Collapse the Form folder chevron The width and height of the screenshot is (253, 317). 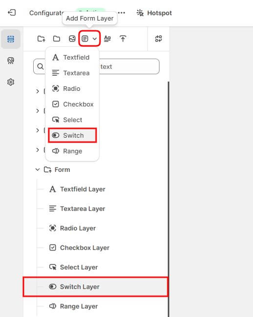38,169
